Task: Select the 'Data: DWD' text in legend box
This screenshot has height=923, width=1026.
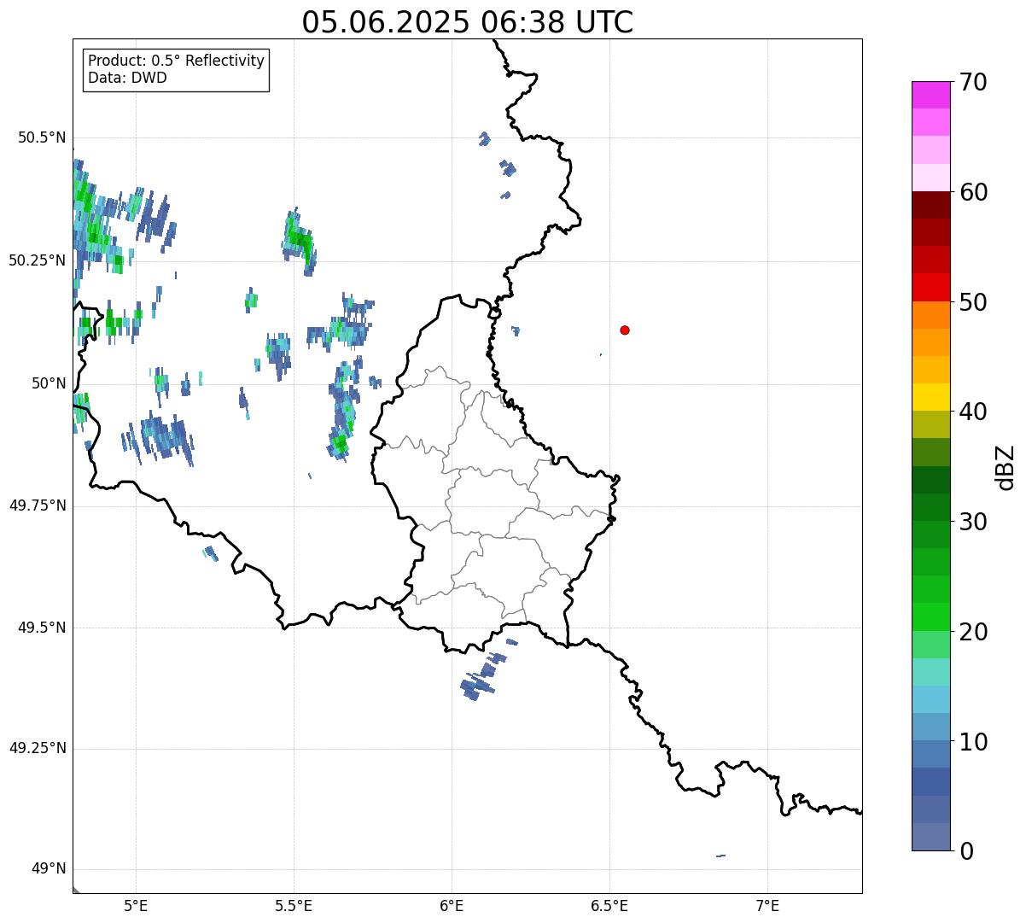Action: [127, 79]
